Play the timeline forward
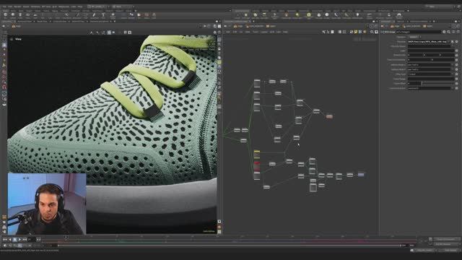The height and width of the screenshot is (260, 462). click(19, 240)
